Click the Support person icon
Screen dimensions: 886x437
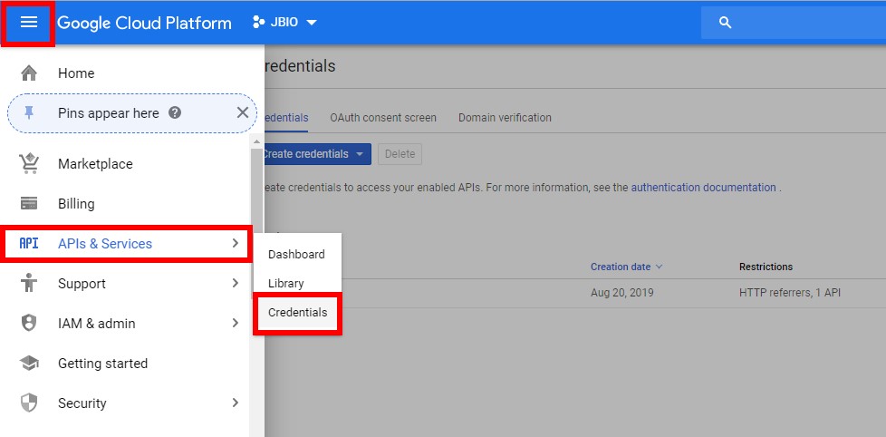(x=27, y=283)
